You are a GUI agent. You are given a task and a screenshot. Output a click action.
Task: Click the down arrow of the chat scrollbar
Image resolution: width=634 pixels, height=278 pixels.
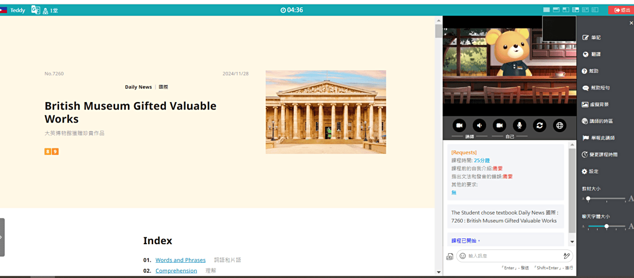(x=572, y=242)
